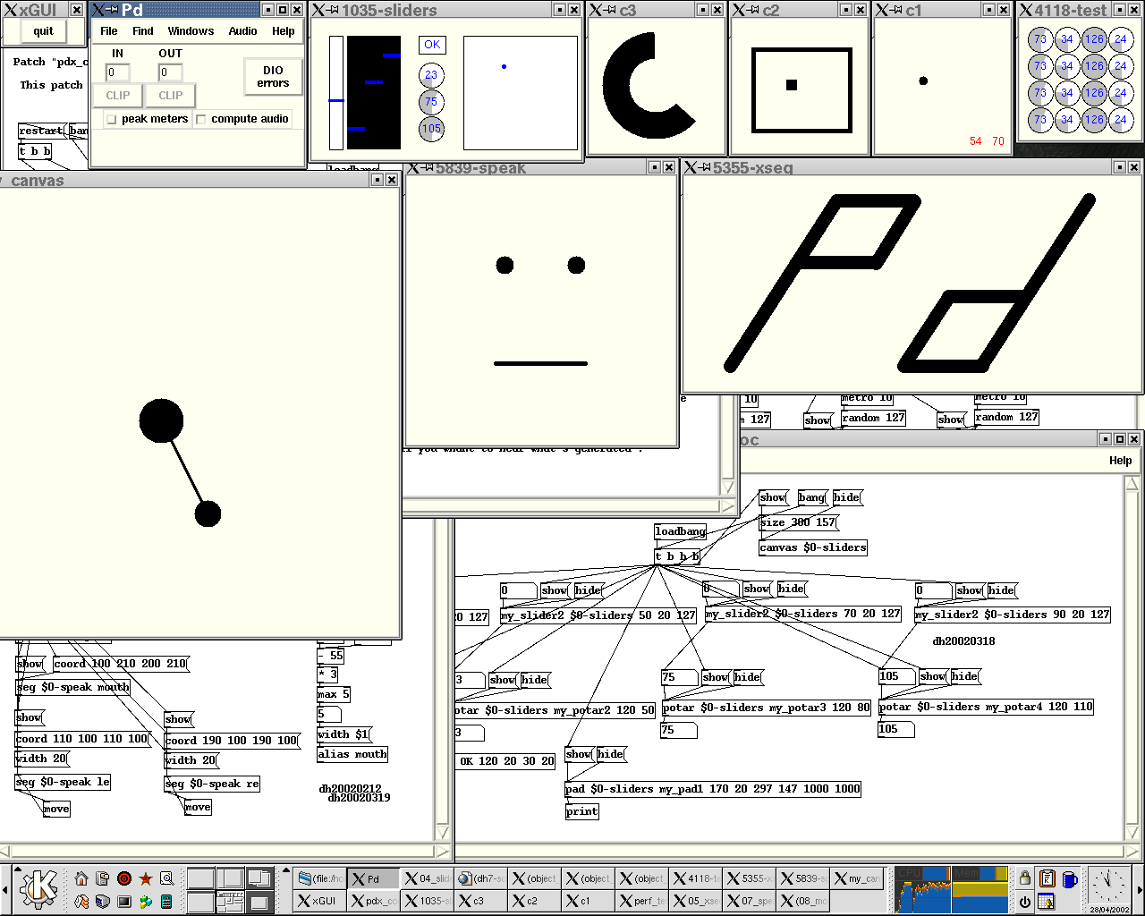Select 'canvas $0-sliders' object
Viewport: 1145px width, 916px height.
(x=813, y=547)
